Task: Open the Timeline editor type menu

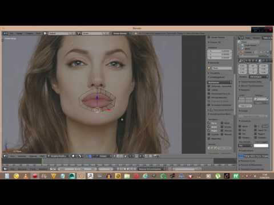Action: 6,169
